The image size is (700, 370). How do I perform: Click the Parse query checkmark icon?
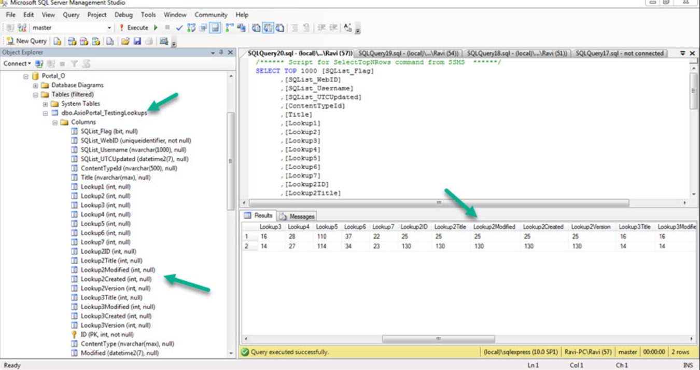click(179, 28)
